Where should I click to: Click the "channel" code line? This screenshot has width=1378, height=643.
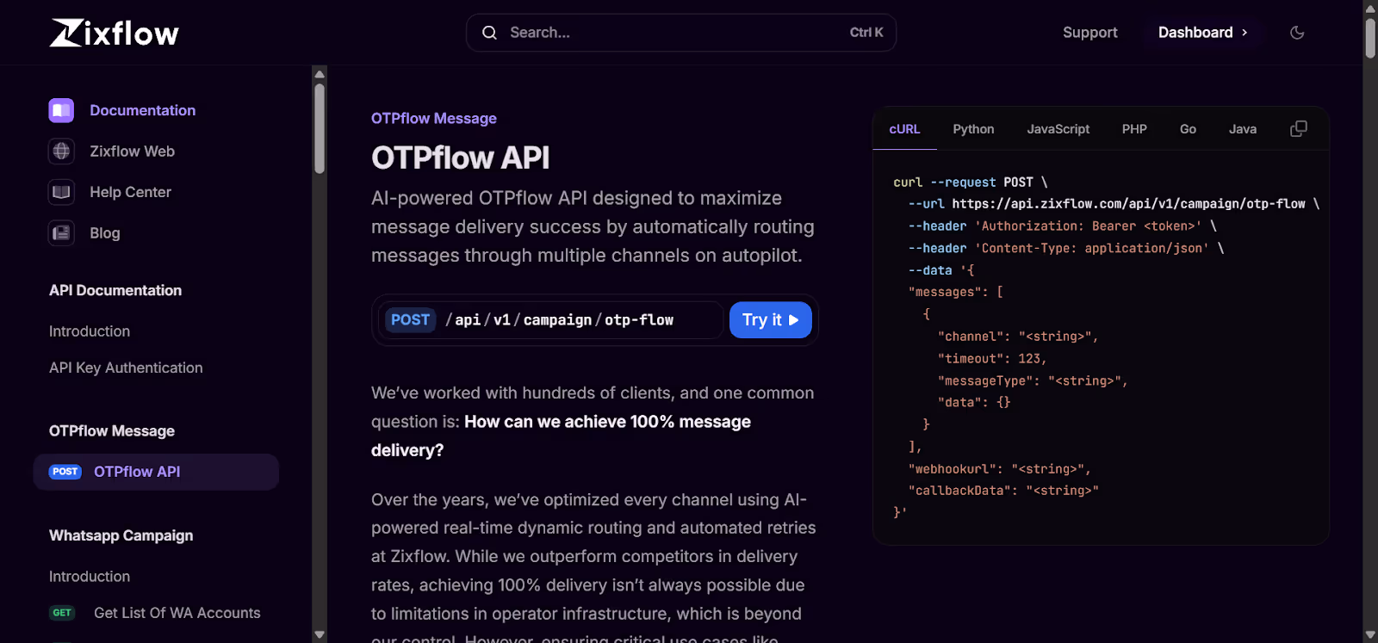[1018, 337]
